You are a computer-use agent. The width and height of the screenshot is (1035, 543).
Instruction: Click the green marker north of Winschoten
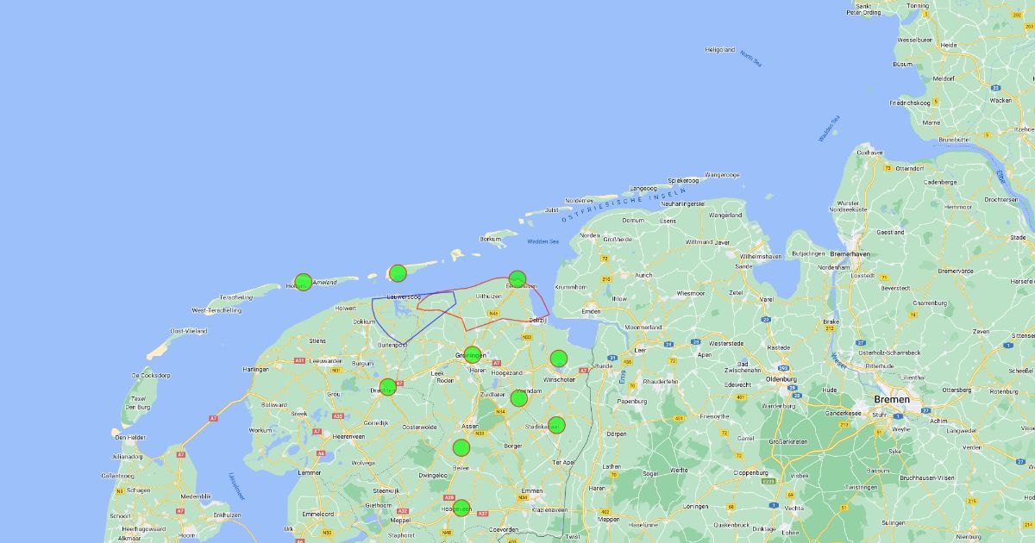pos(559,359)
